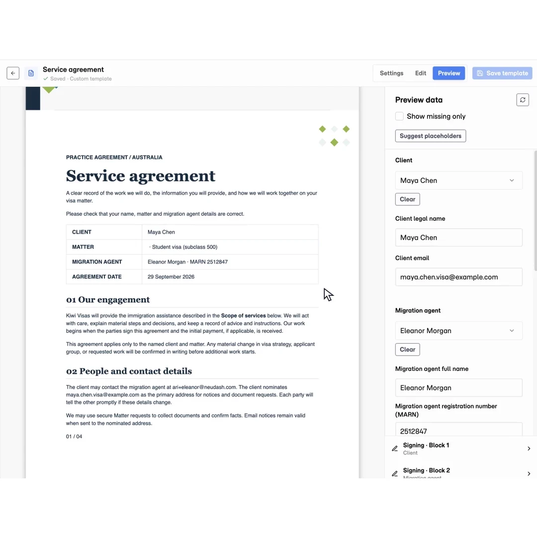Clear the selected Migration agent
This screenshot has height=537, width=537.
click(407, 350)
